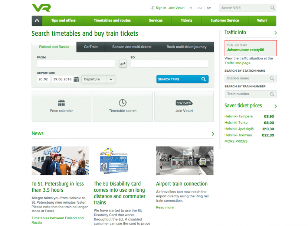Click the From station input field
The width and height of the screenshot is (308, 226).
[x=76, y=64]
